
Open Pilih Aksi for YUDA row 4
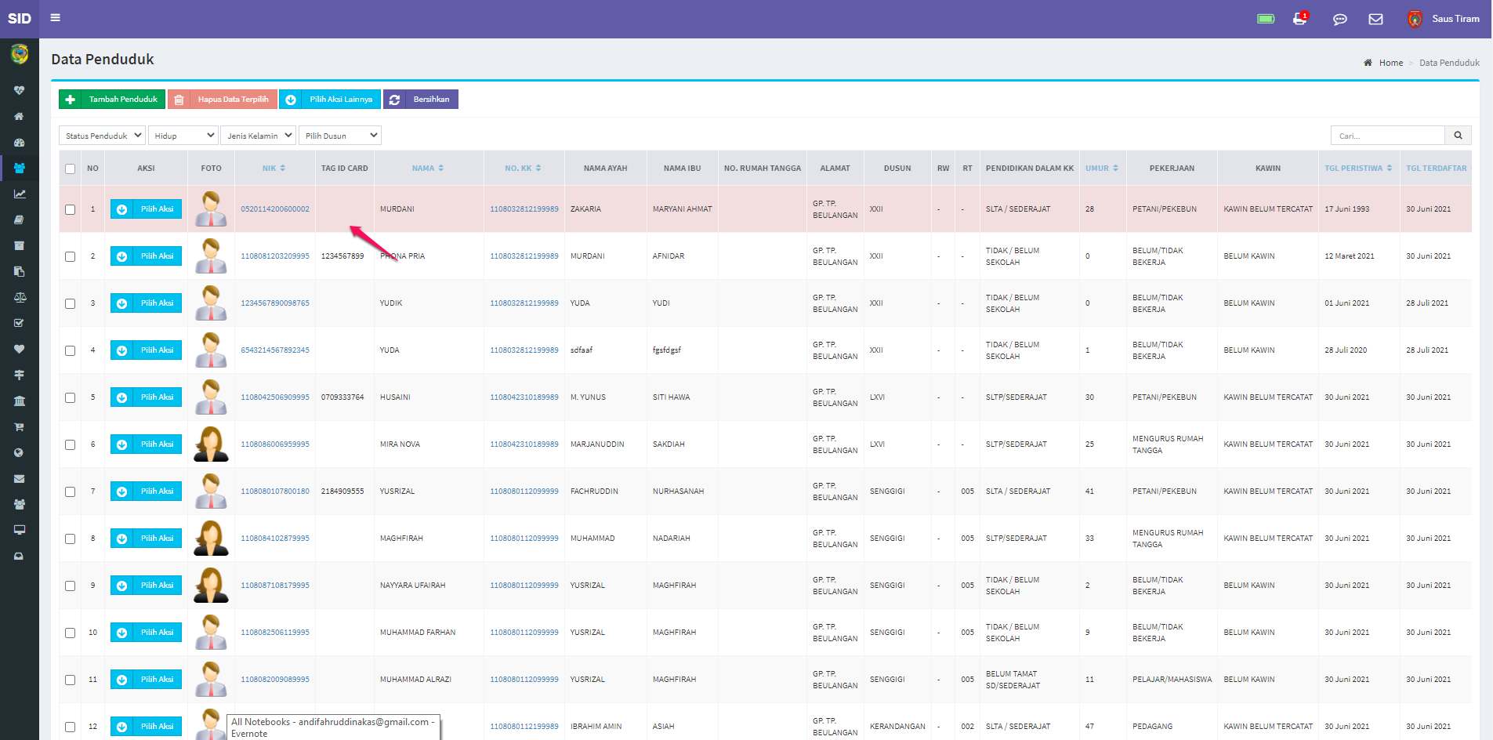[146, 350]
